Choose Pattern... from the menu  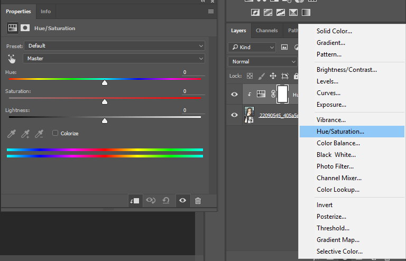(x=352, y=54)
